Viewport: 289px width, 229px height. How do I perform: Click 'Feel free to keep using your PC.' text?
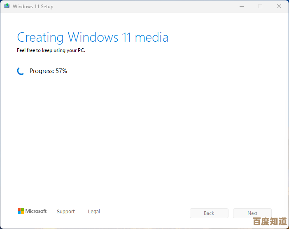[x=51, y=50]
